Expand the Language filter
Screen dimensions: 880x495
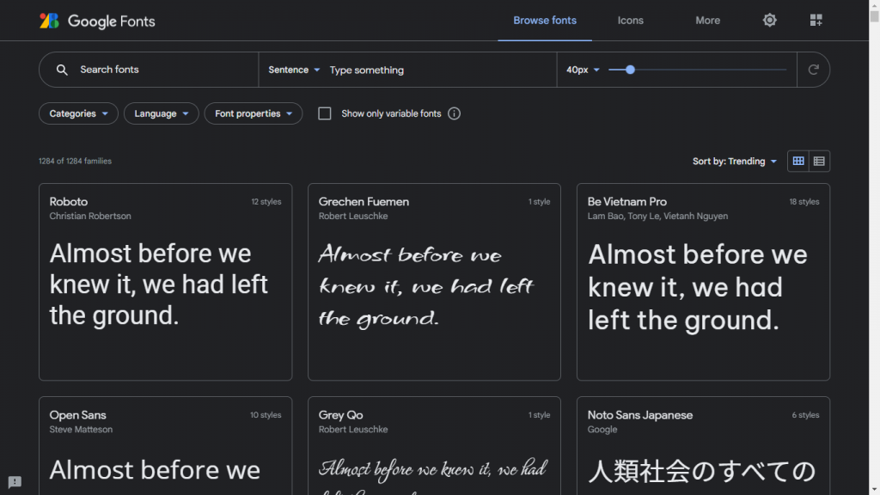click(x=161, y=113)
